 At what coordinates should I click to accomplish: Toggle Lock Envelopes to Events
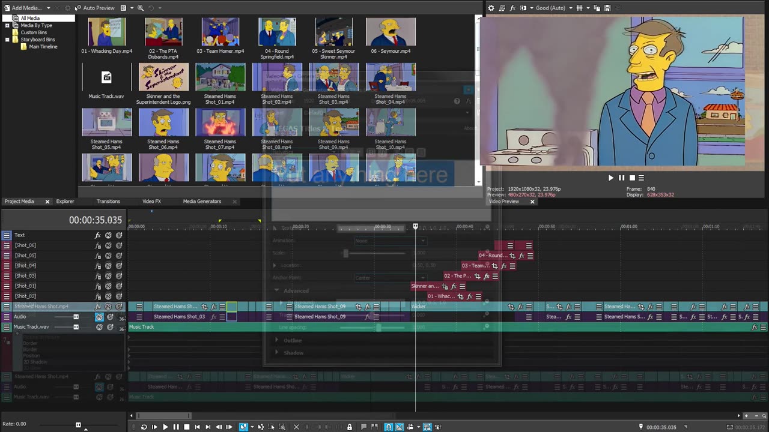[427, 427]
